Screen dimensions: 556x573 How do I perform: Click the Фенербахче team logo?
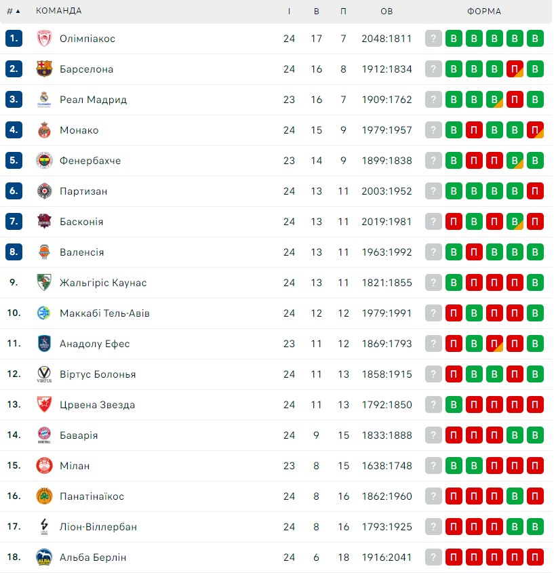(x=44, y=161)
